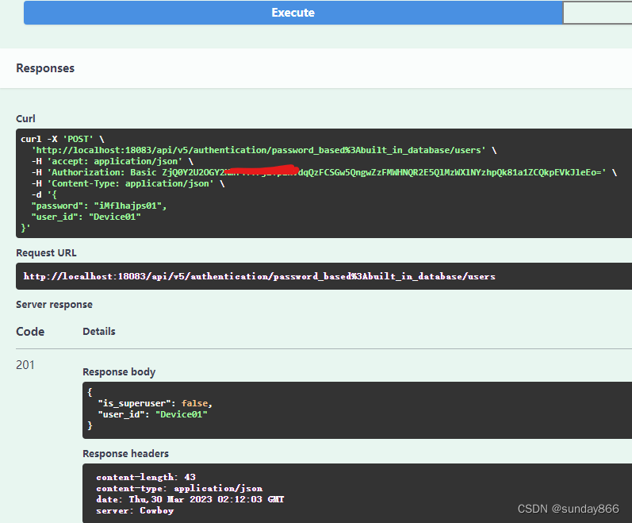
Task: Click the "password": "iMflhajps01" line
Action: 99,206
